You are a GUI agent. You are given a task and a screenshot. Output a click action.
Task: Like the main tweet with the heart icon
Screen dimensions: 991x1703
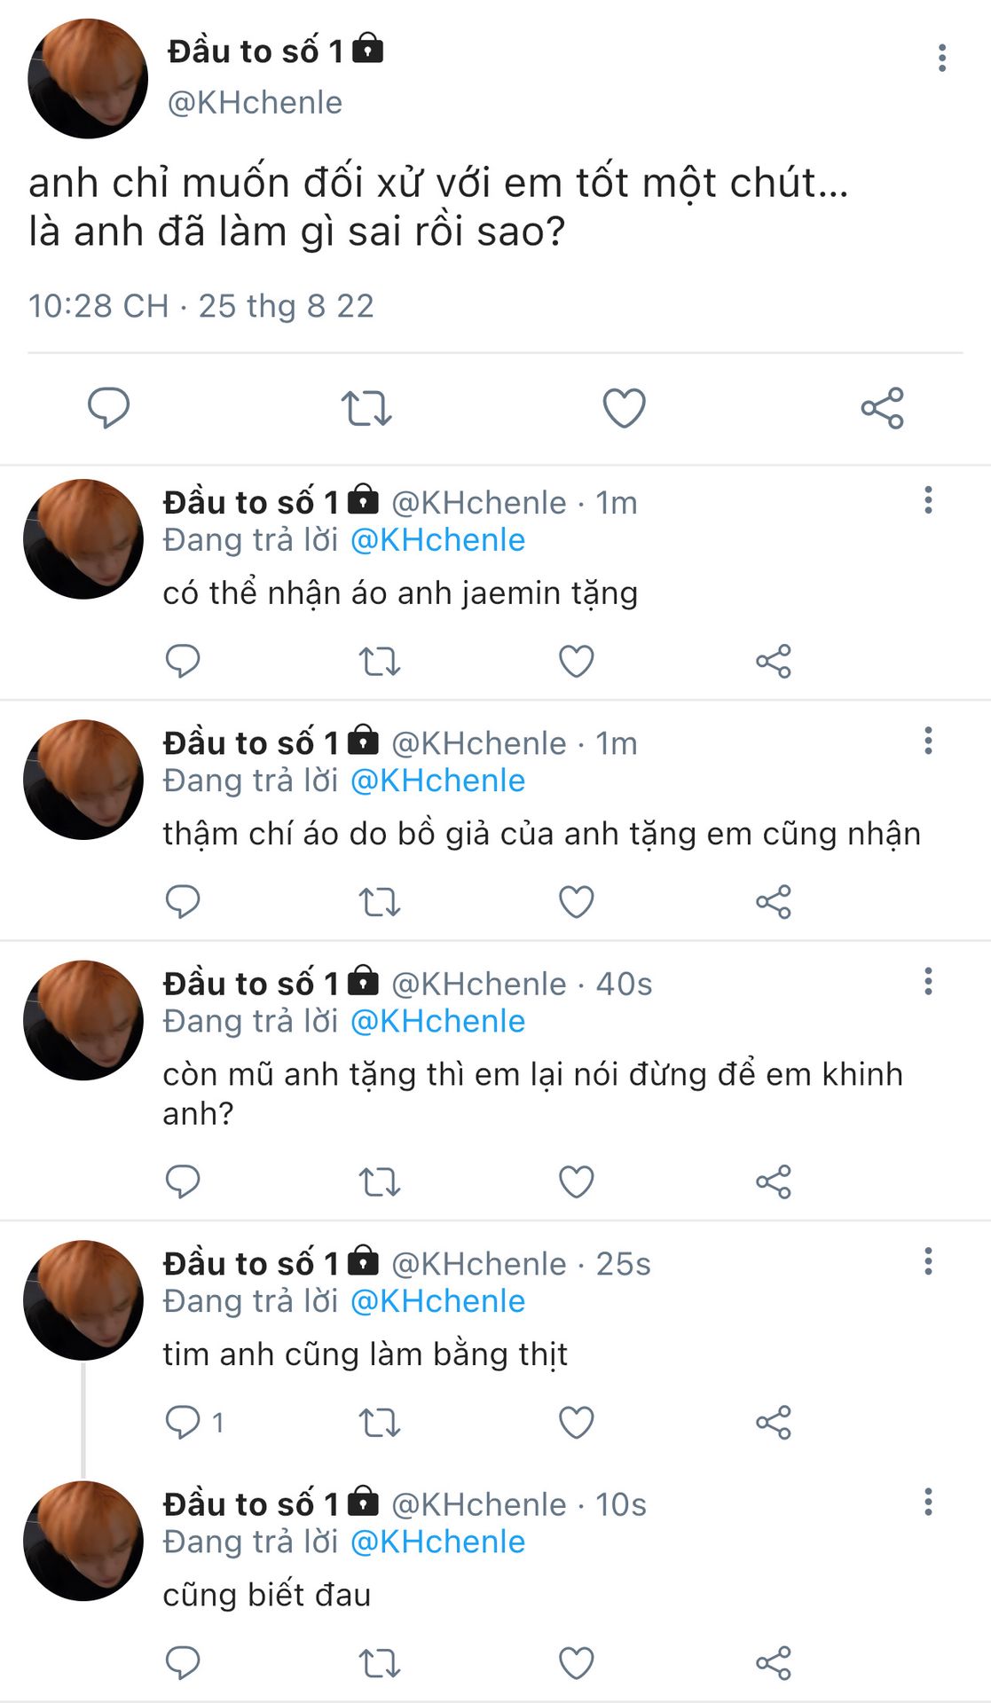(624, 408)
